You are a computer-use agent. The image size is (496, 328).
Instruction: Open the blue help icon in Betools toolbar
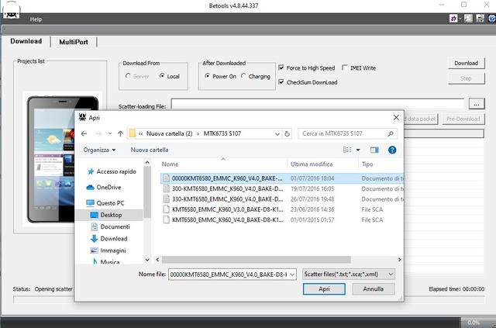[492, 19]
